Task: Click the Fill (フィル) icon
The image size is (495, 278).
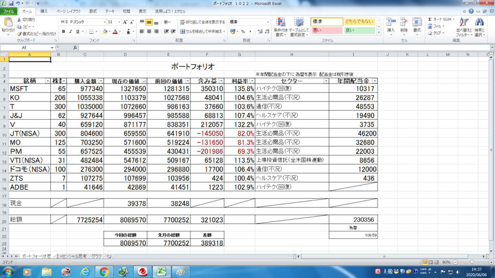Action: [430, 27]
